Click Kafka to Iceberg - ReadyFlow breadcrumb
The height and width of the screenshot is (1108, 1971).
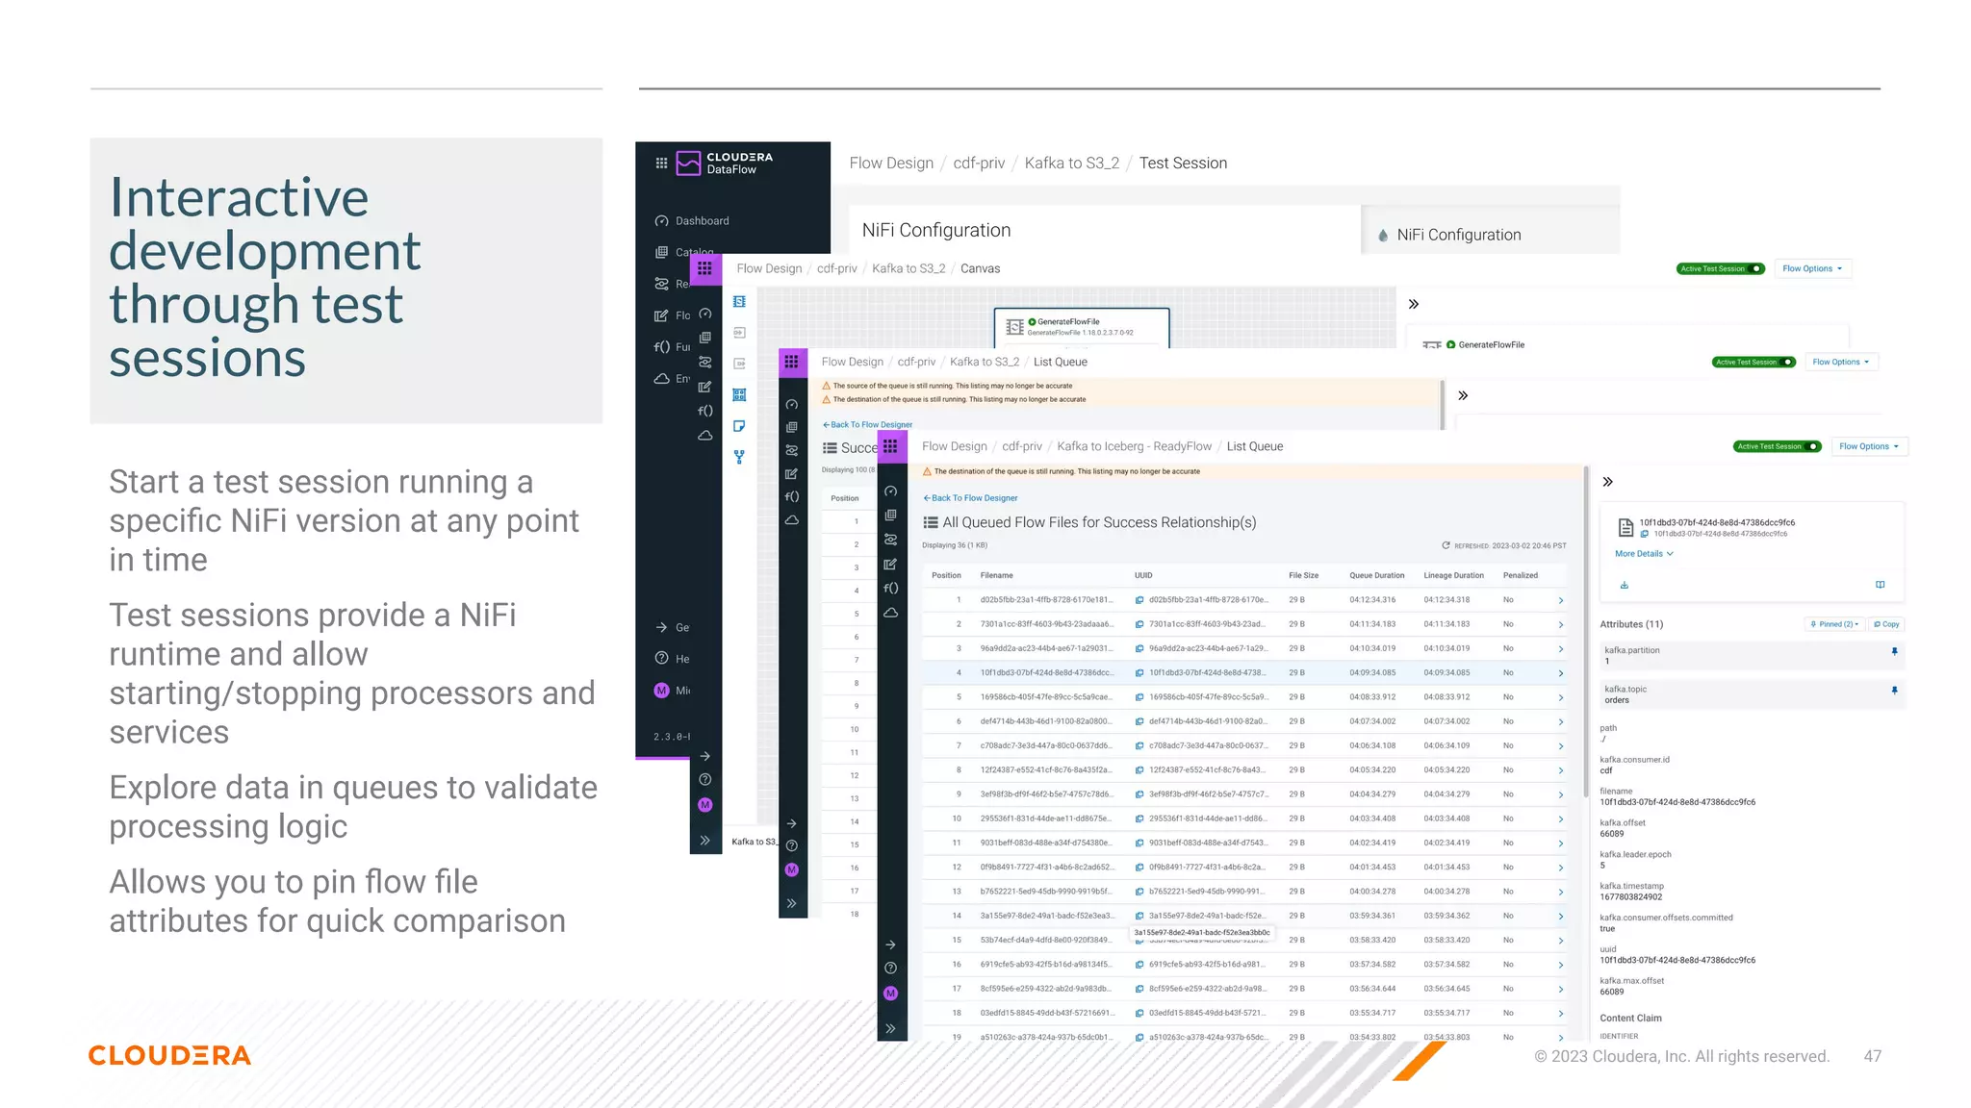pos(1135,446)
